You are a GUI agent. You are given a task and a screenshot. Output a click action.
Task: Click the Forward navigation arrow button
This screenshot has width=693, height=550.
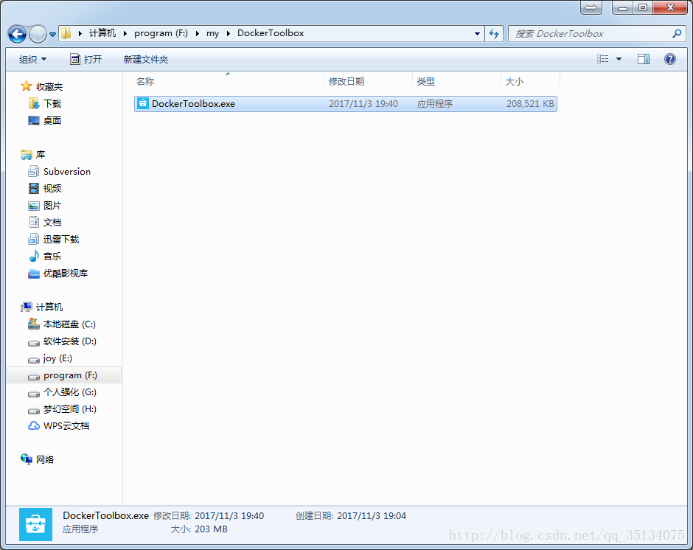click(x=38, y=34)
